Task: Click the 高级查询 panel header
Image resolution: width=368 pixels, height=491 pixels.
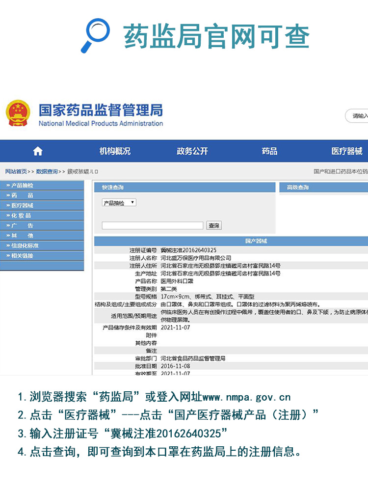Action: (298, 188)
